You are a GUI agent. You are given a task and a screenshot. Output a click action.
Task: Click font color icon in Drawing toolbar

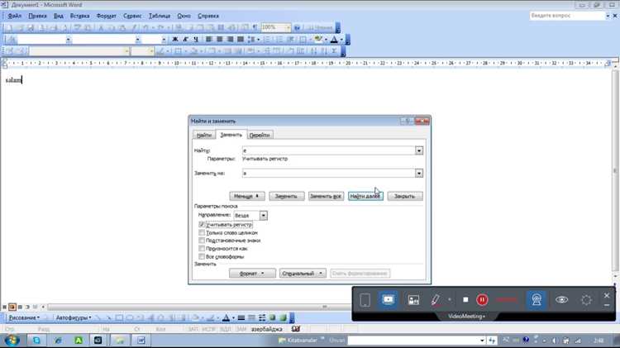226,317
